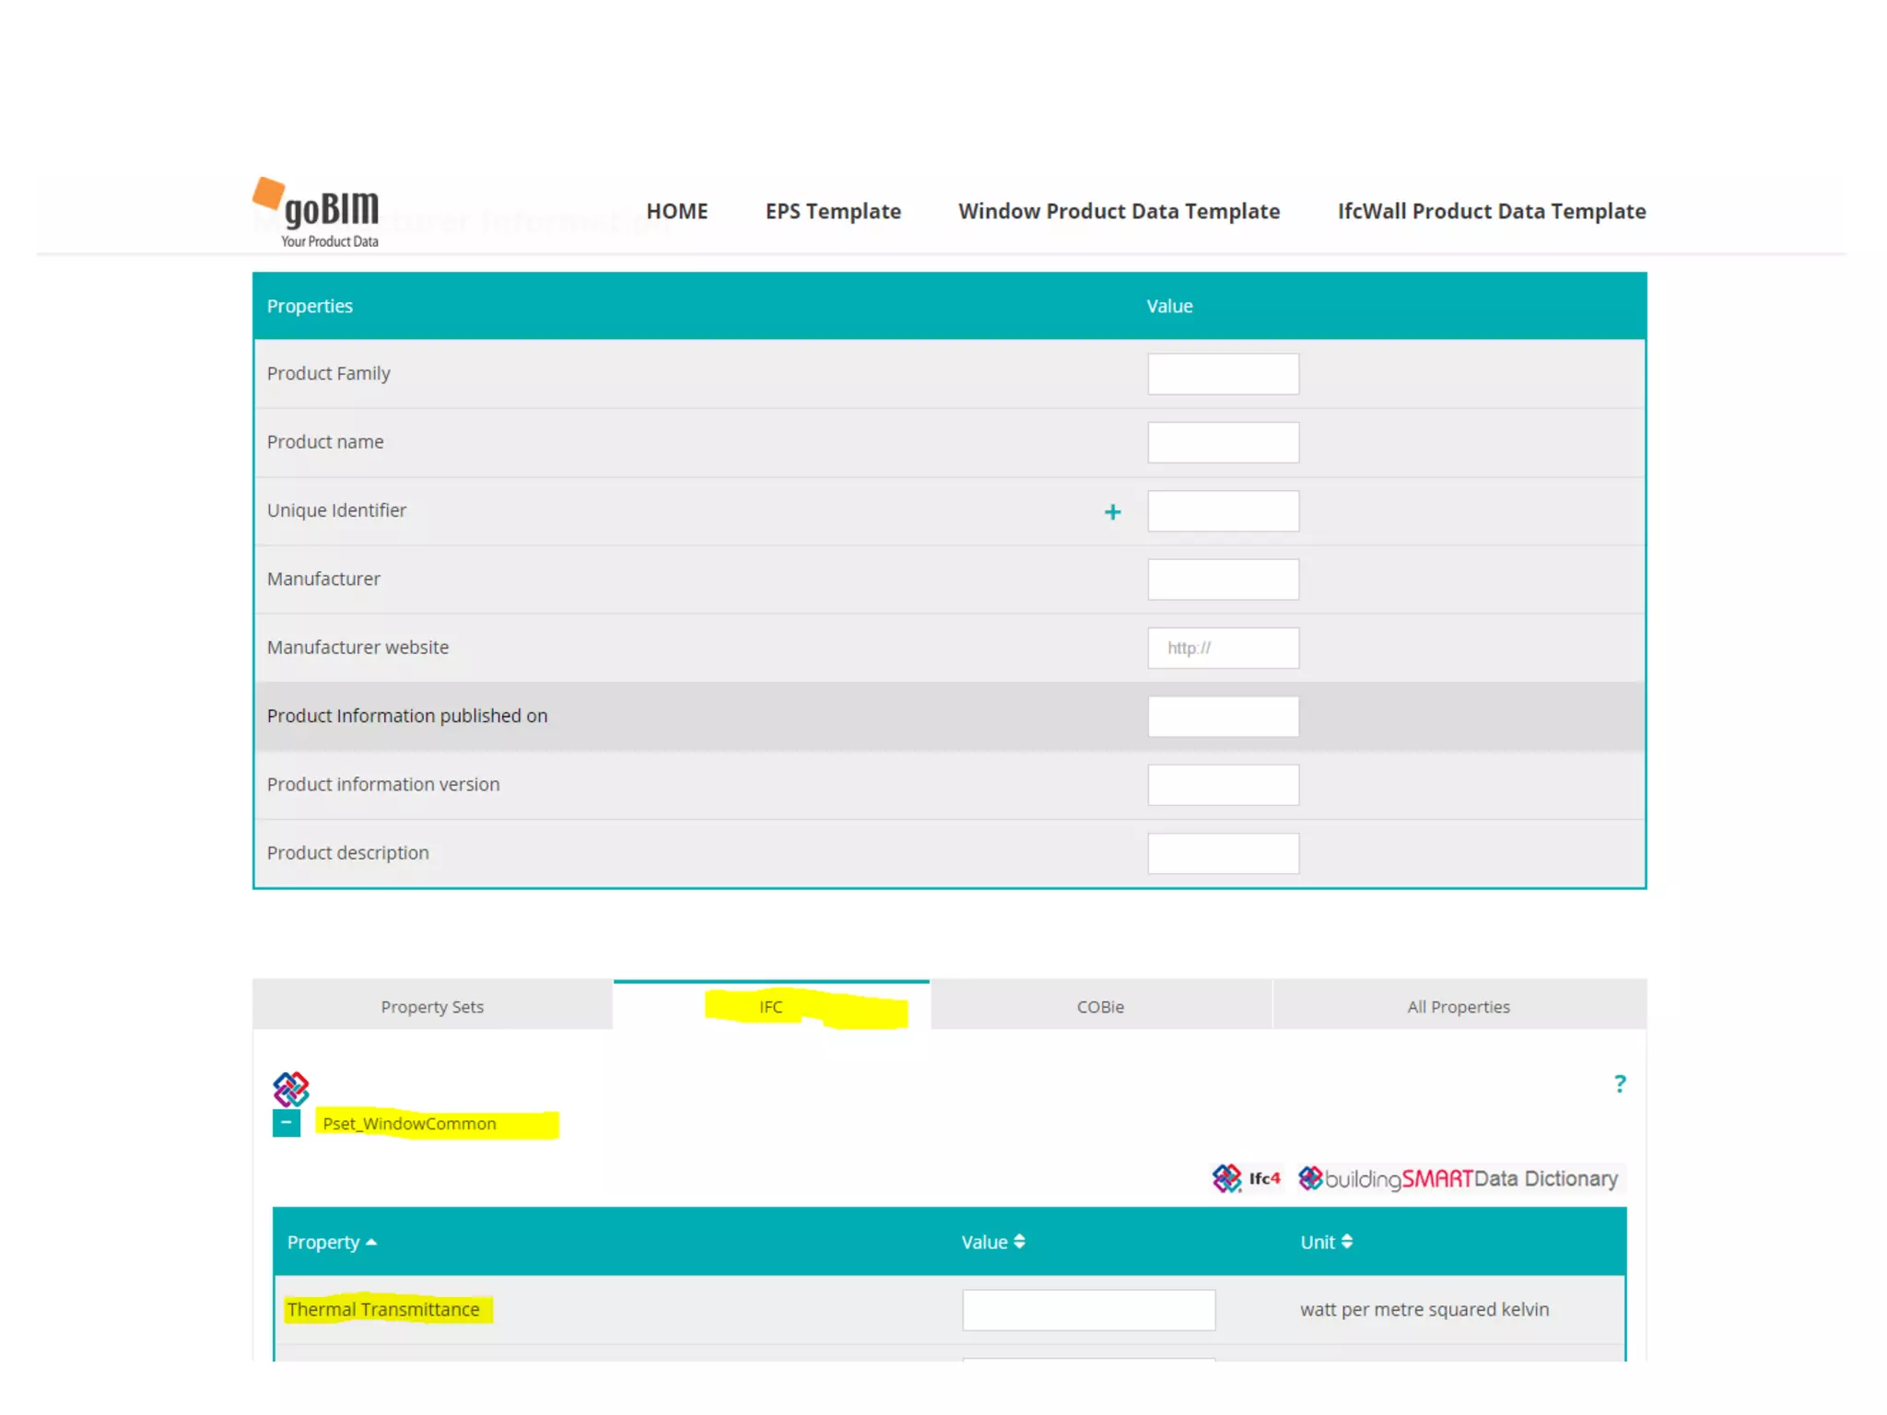Collapse the Pset_WindowCommon property set

tap(287, 1123)
